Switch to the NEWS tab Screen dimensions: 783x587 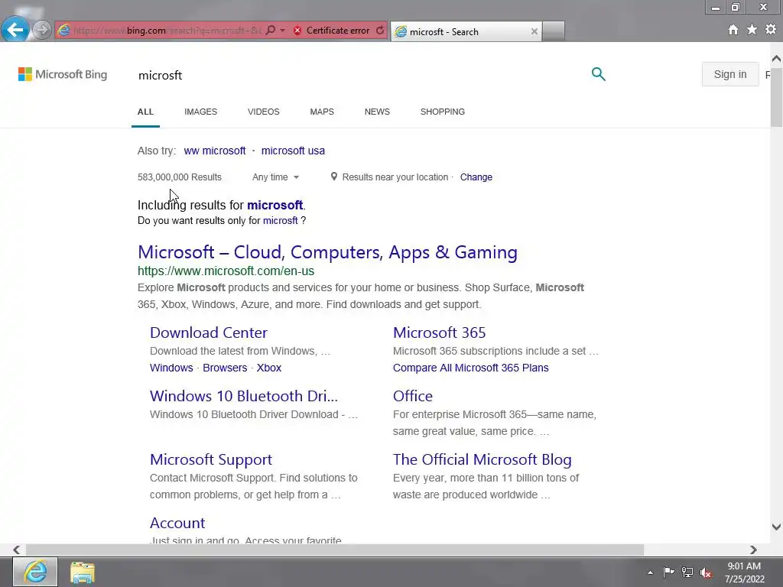[377, 112]
